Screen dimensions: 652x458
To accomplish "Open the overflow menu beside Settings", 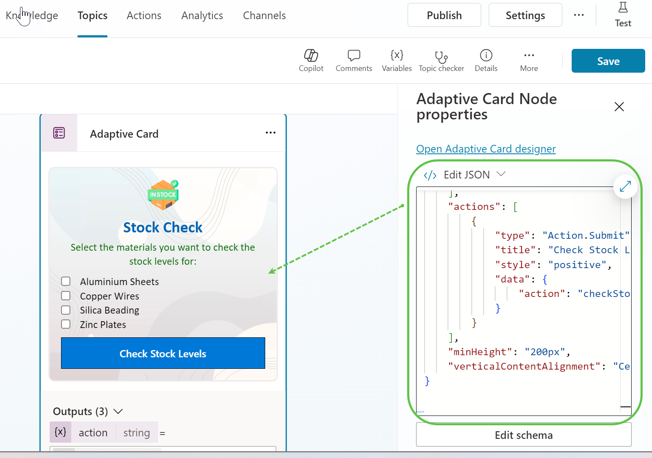I will click(x=579, y=15).
